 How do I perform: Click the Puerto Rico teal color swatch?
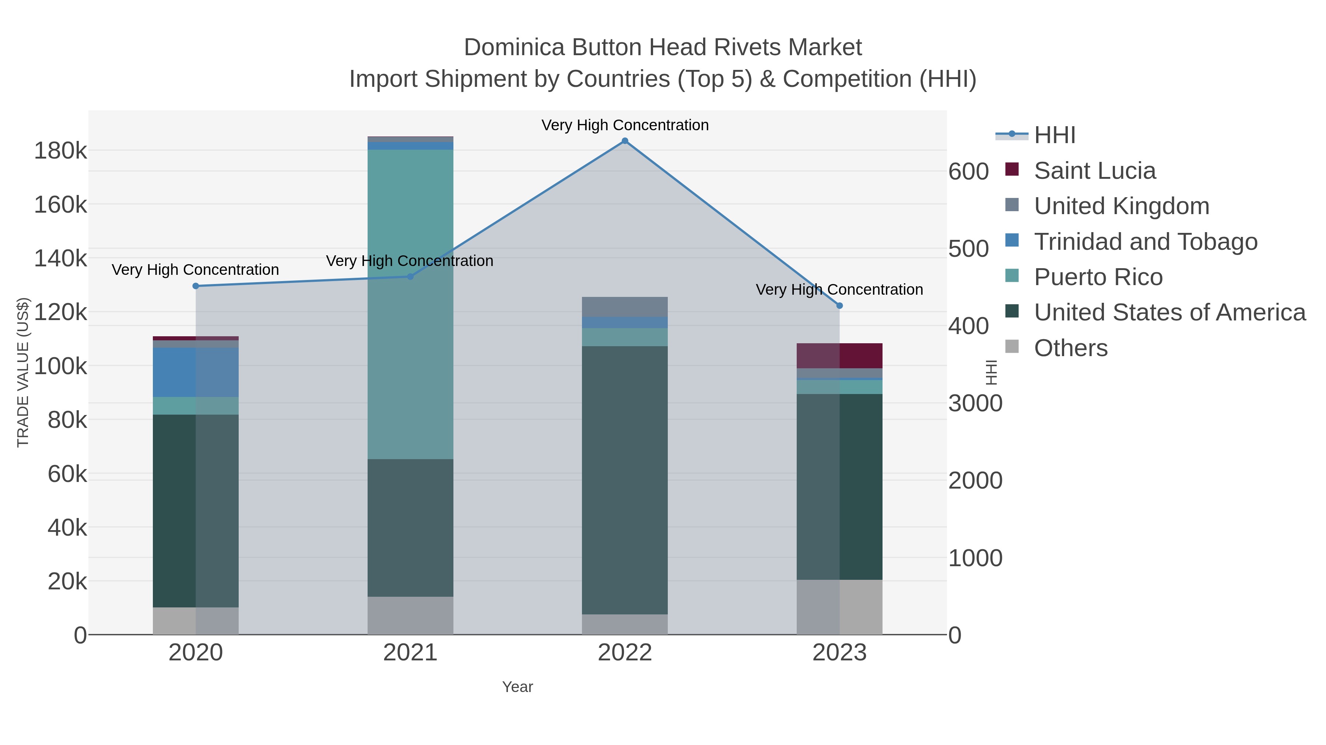click(x=1012, y=276)
